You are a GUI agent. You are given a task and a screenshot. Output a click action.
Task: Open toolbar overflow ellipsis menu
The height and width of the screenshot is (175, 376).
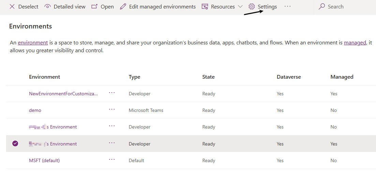288,6
